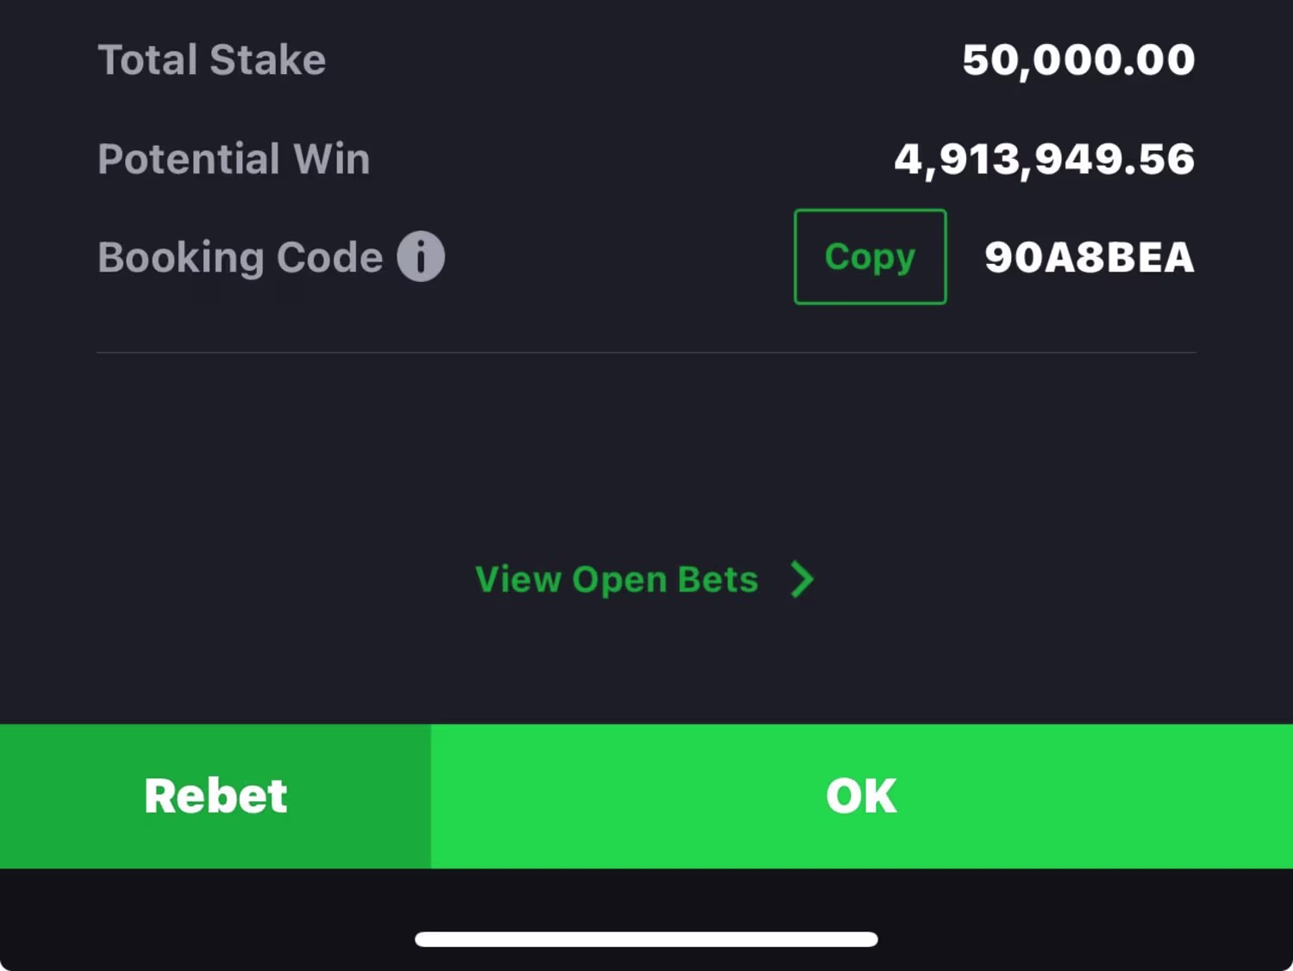Select the stake amount 50,000.00
Screen dimensions: 1293x971
pos(1078,60)
